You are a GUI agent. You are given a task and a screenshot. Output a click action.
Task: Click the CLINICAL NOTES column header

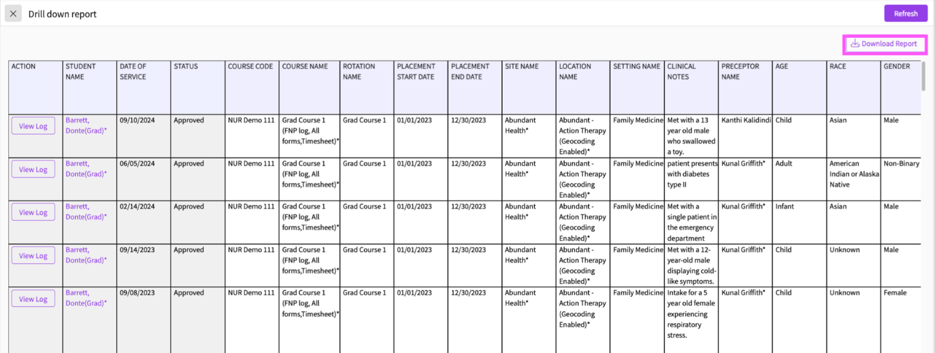click(691, 88)
